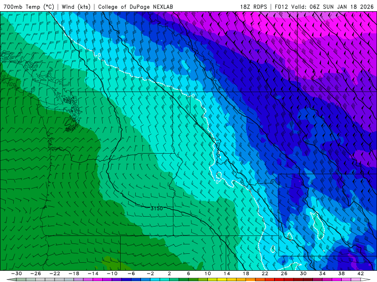Click the yellow swatch in the color bar
Screen dimensions: 377x282
coord(222,280)
